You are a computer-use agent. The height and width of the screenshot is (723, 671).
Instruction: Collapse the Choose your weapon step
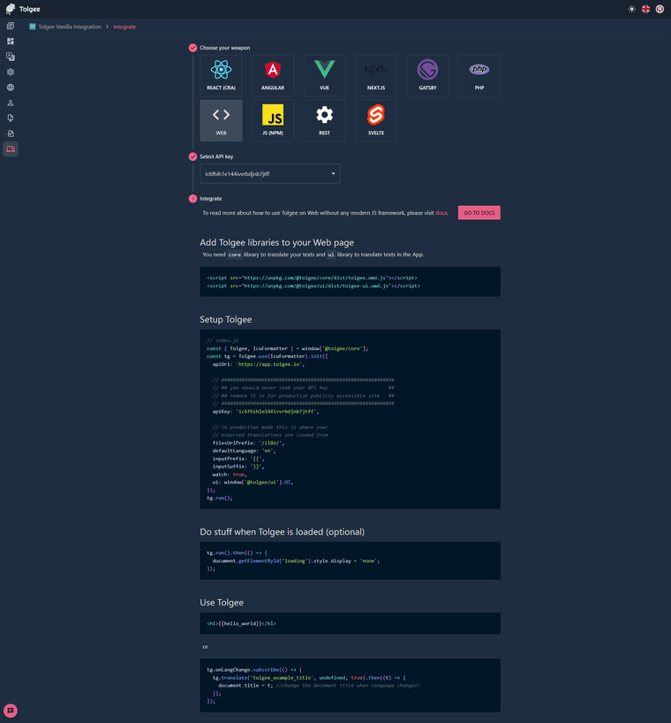[x=192, y=48]
